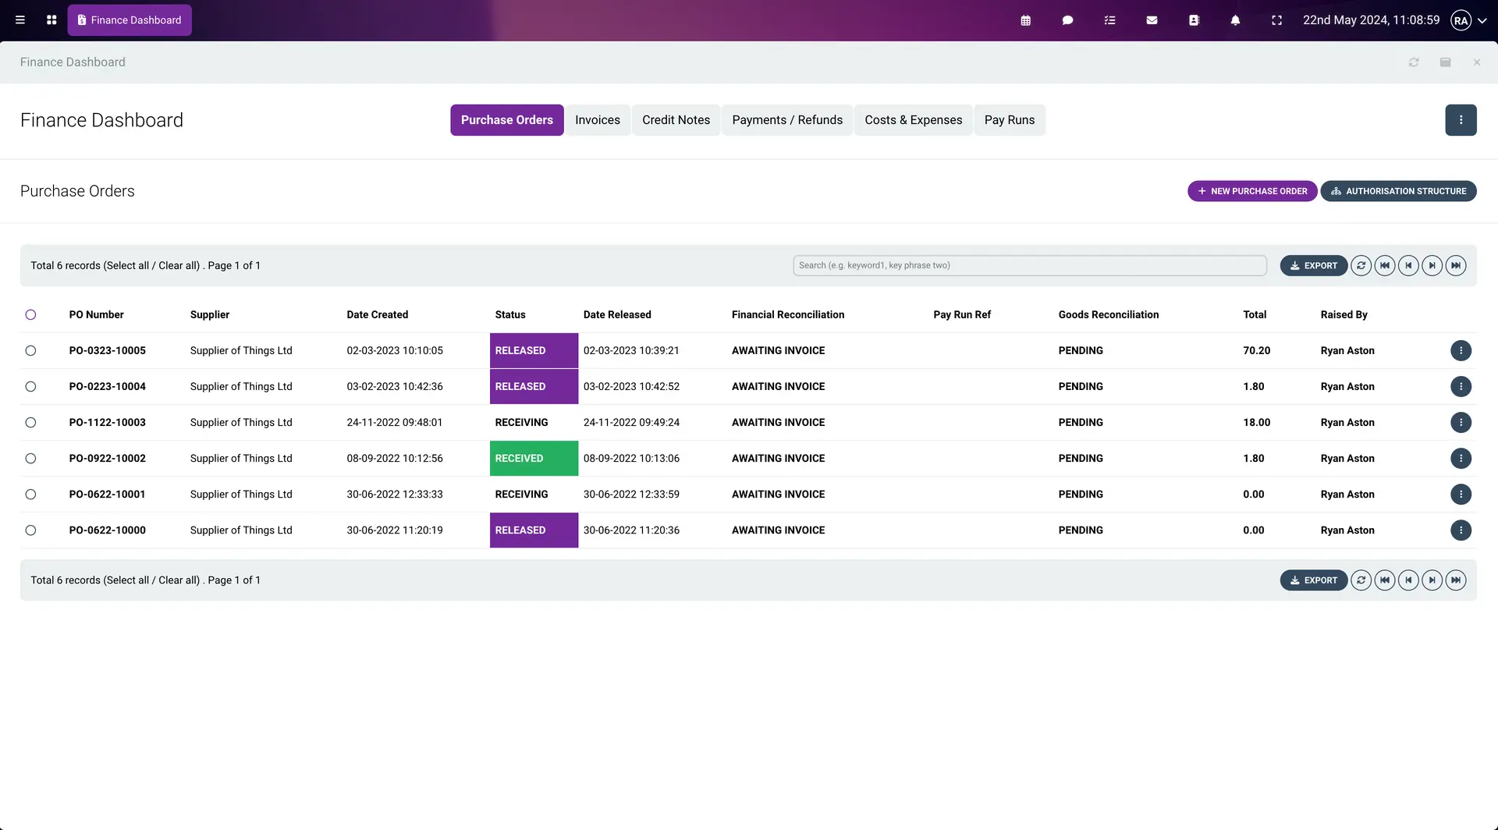
Task: Open the mail envelope icon
Action: pyautogui.click(x=1152, y=20)
